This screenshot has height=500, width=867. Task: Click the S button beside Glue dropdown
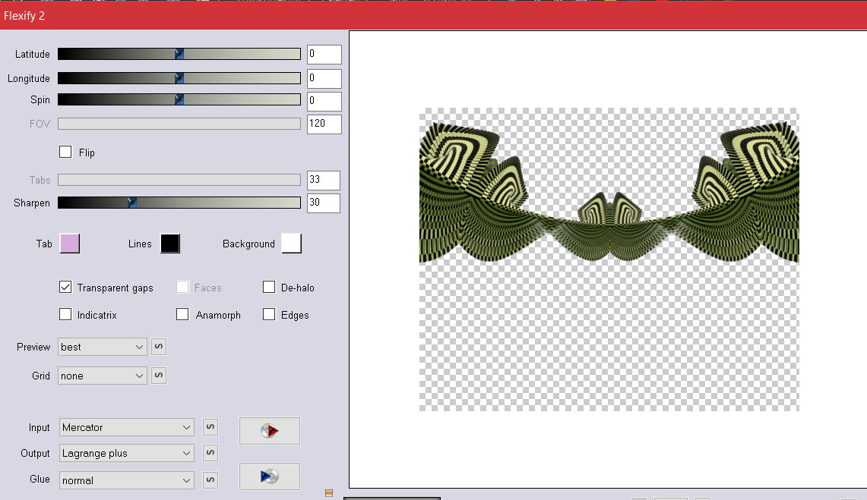point(210,480)
